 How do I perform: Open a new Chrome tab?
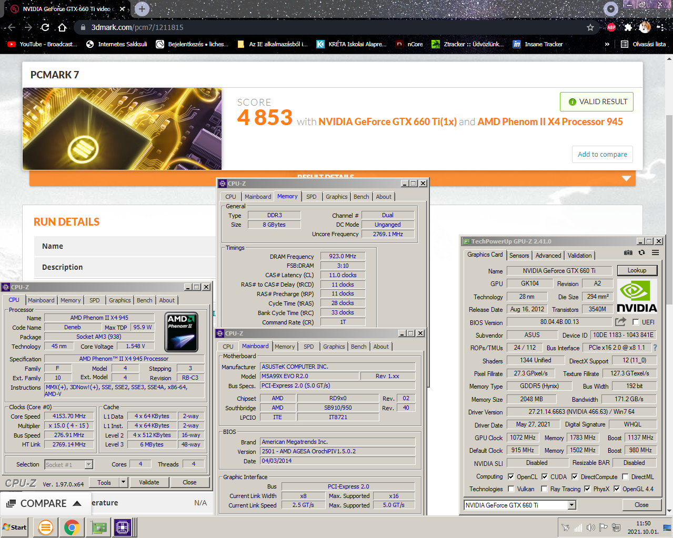(x=142, y=9)
